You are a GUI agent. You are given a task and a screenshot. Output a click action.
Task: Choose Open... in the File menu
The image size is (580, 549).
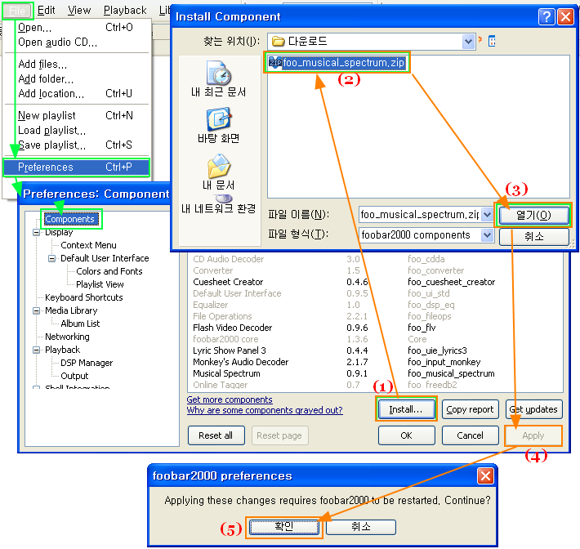(76, 28)
